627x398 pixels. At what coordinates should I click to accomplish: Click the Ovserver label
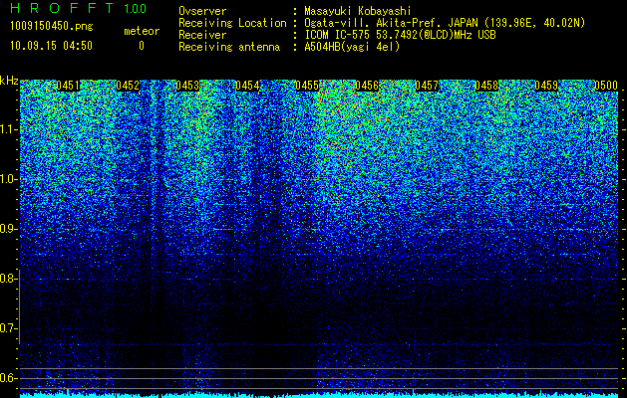pyautogui.click(x=202, y=11)
